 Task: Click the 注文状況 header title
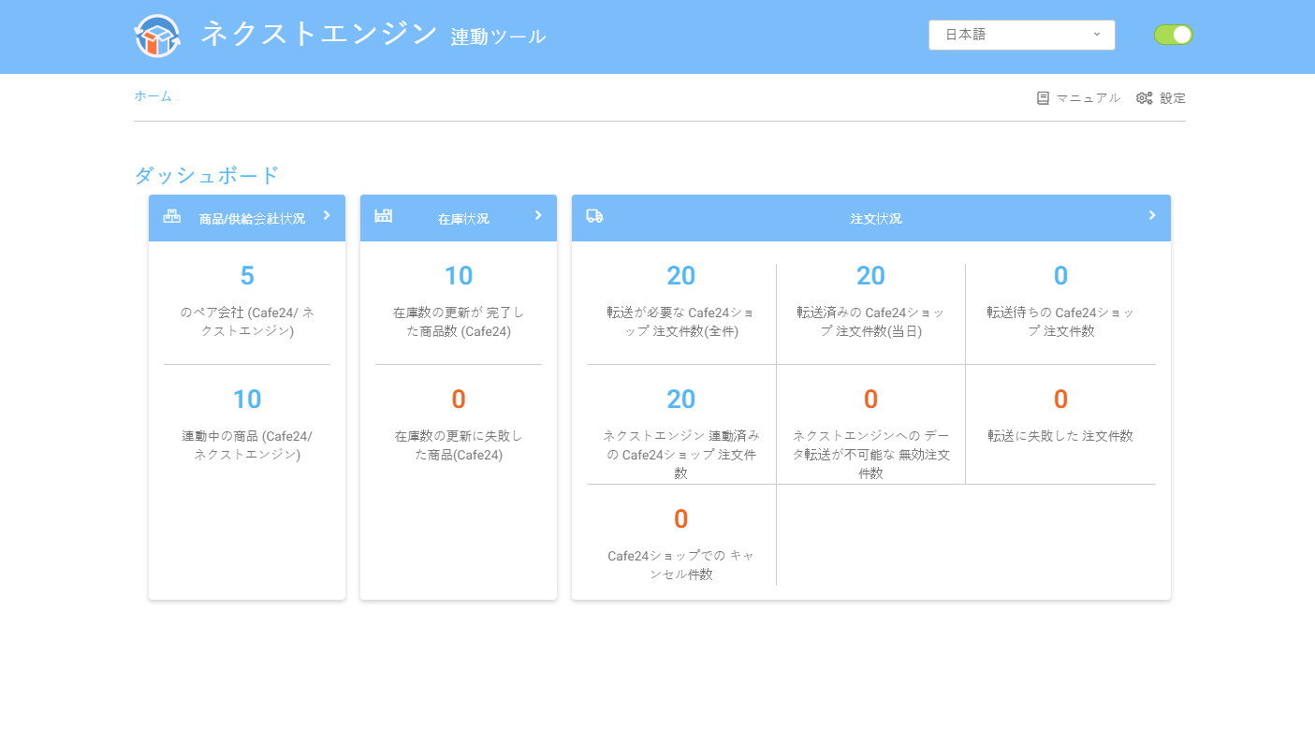(876, 219)
